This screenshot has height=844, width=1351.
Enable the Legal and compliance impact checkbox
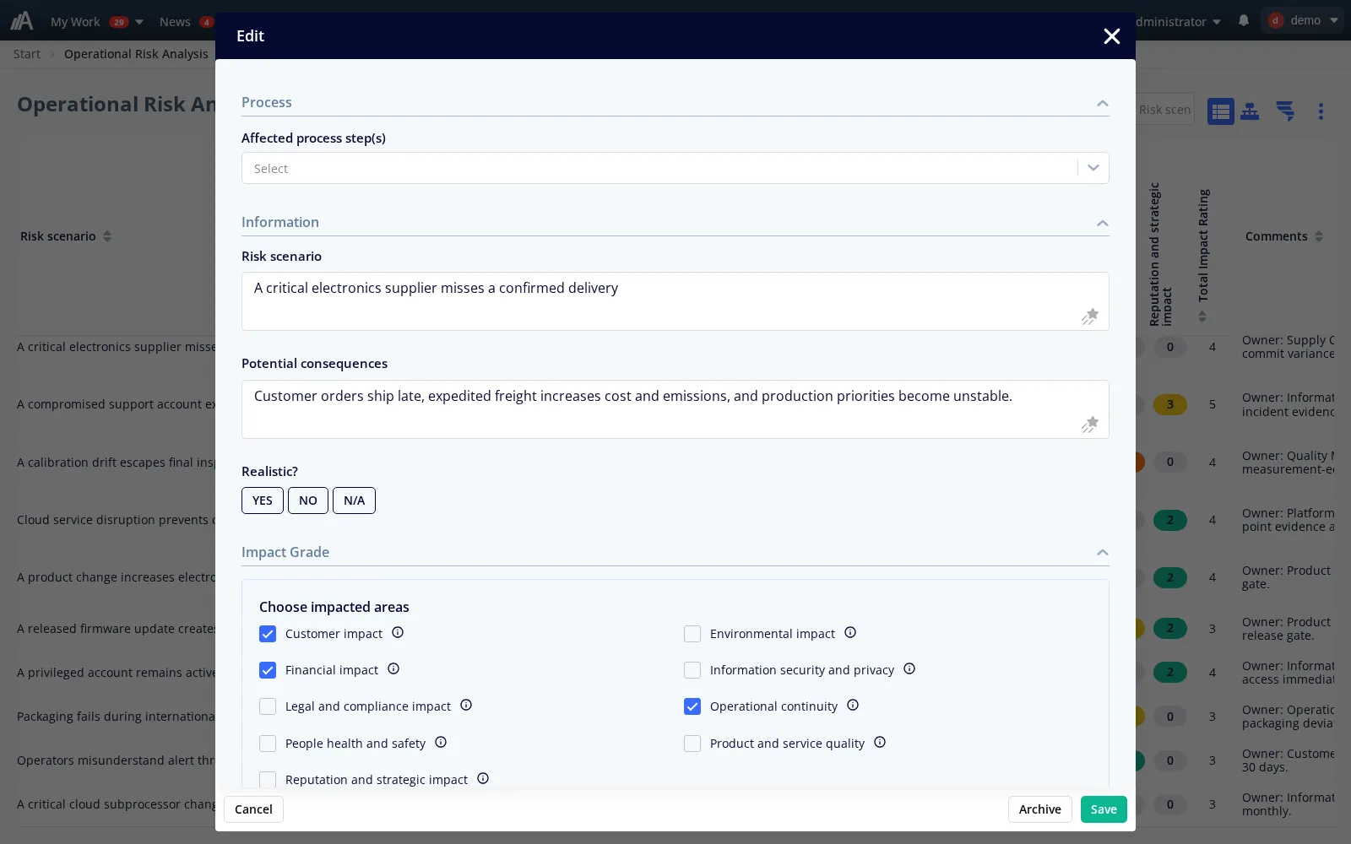pos(268,706)
